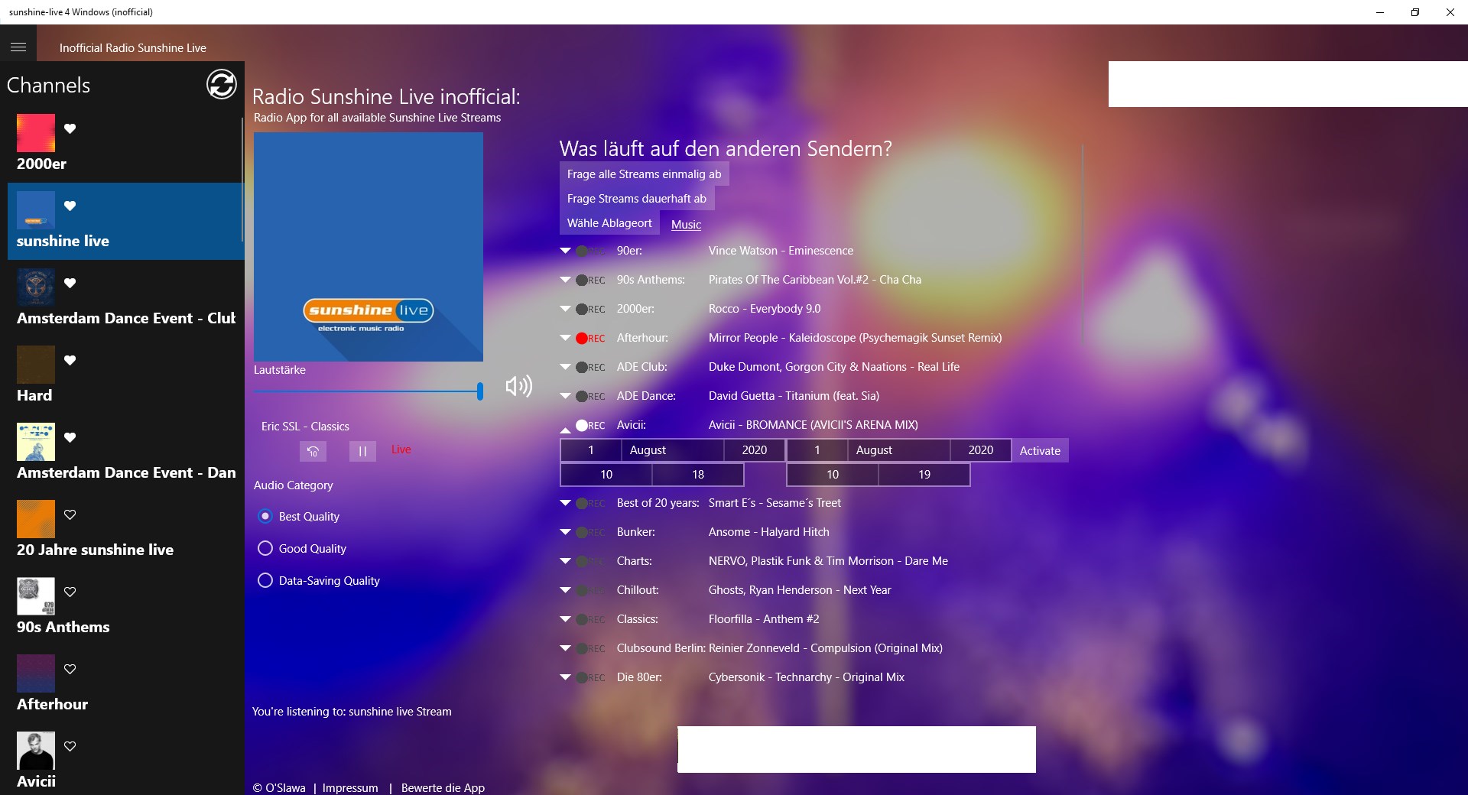Set the start month August picker

(673, 450)
